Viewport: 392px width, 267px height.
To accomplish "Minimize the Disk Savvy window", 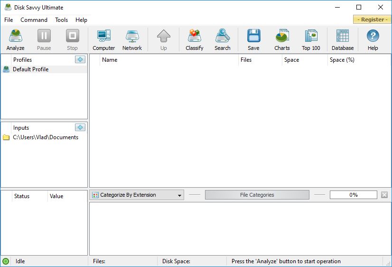I will pyautogui.click(x=337, y=7).
